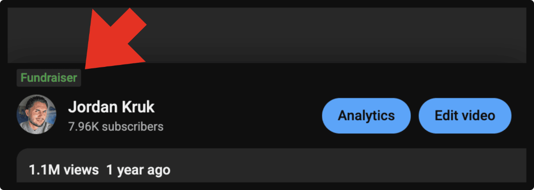
Task: Open the Analytics button
Action: (366, 116)
